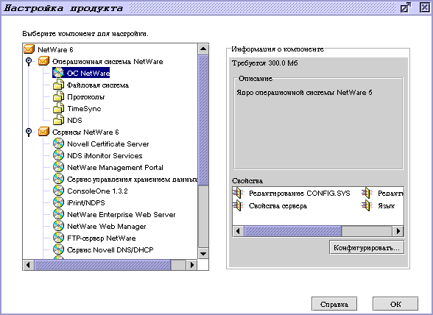Select the Novell Certificate Server item
The height and width of the screenshot is (315, 433).
(108, 144)
